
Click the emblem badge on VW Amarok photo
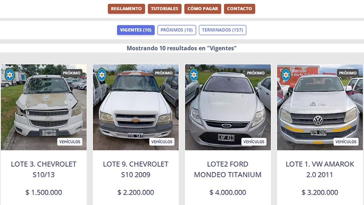click(286, 75)
